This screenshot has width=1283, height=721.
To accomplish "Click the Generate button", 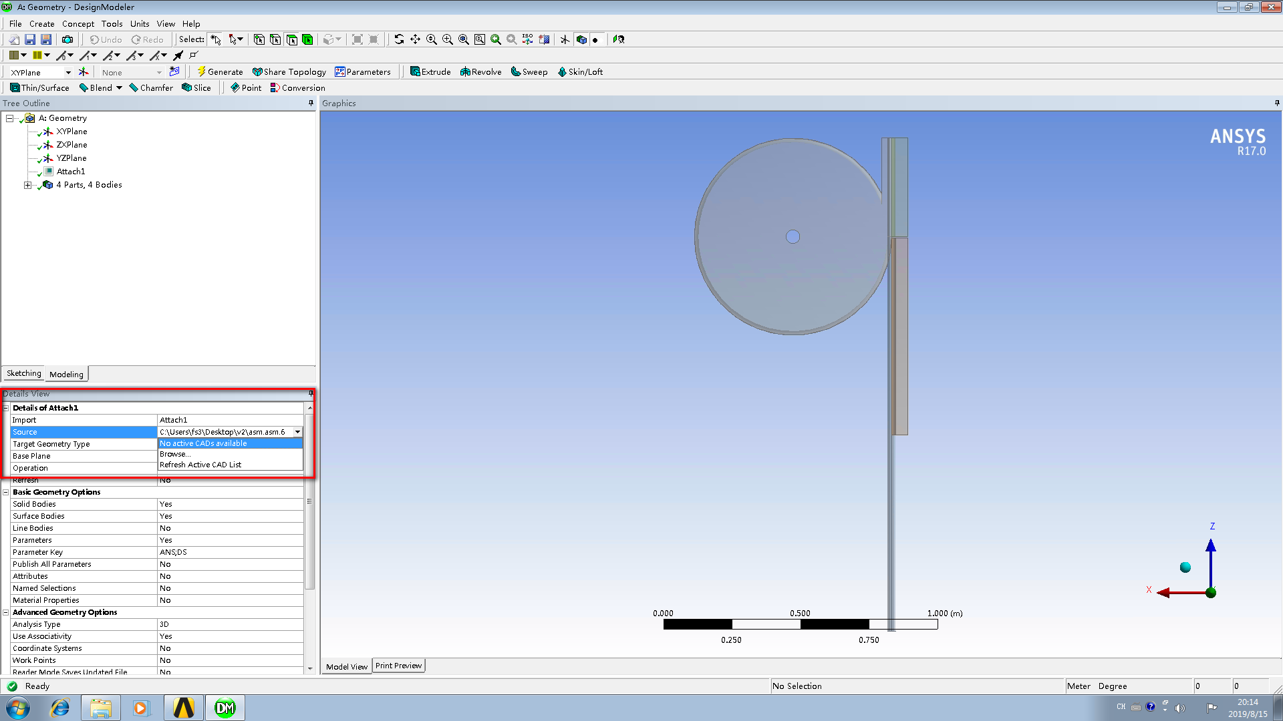I will pyautogui.click(x=220, y=72).
